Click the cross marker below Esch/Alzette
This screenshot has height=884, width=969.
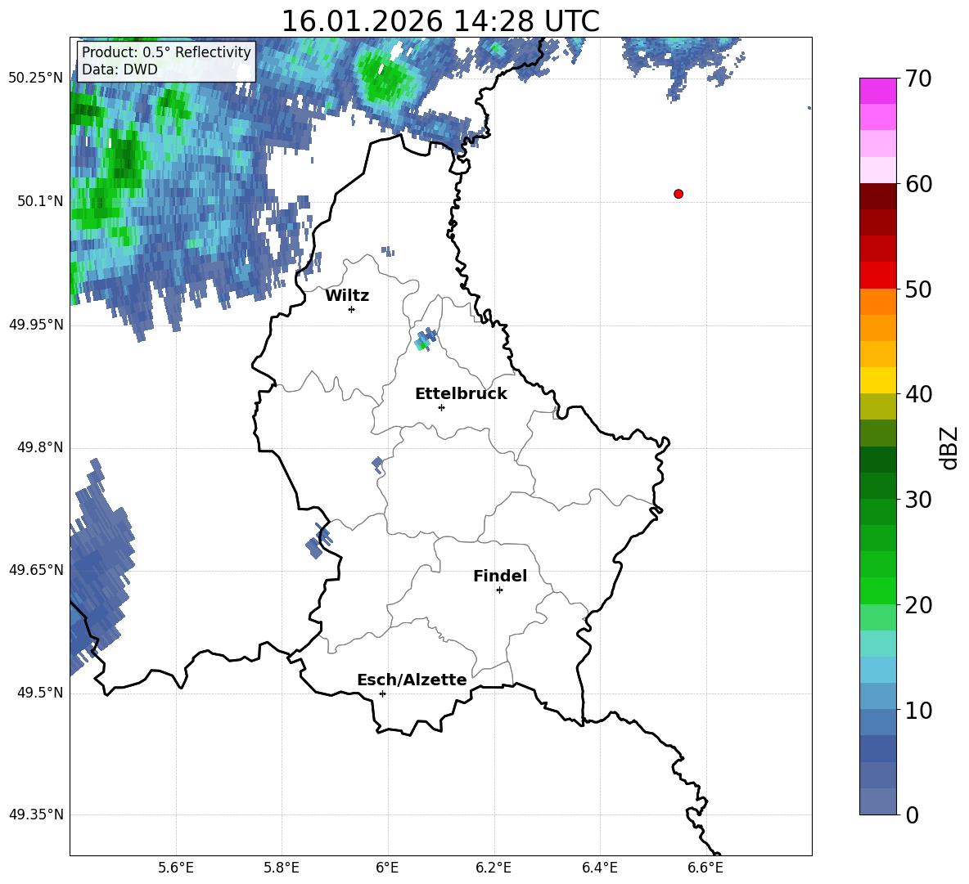[382, 693]
